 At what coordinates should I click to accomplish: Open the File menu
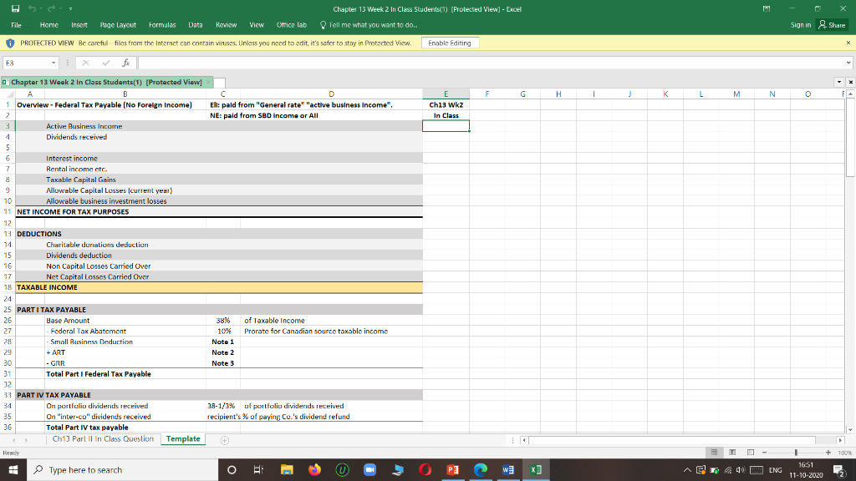click(17, 25)
